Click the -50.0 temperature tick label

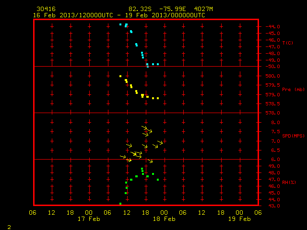click(272, 67)
